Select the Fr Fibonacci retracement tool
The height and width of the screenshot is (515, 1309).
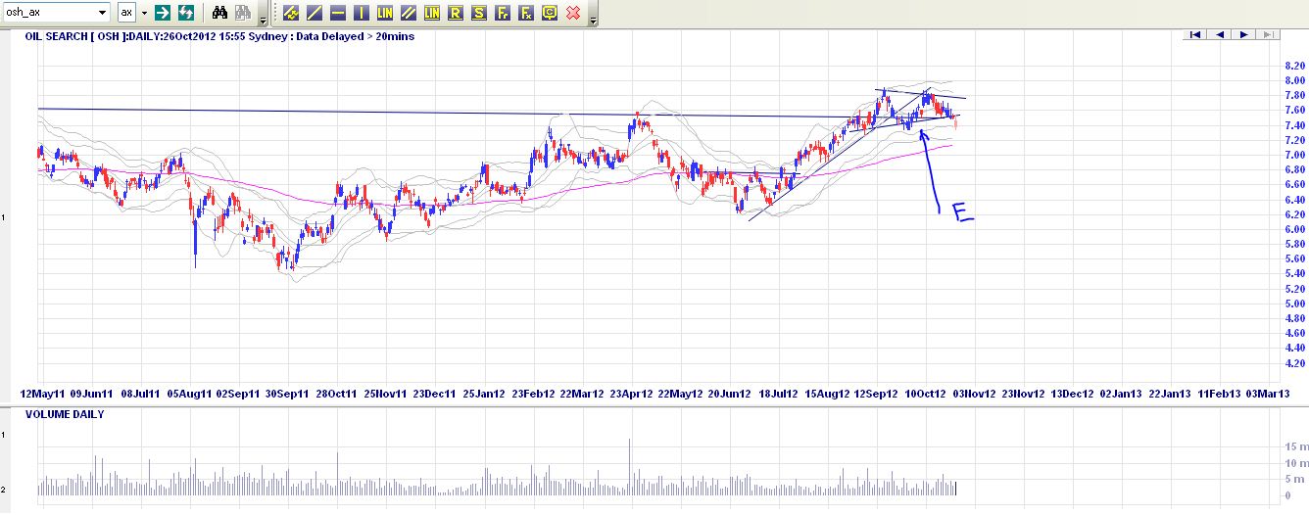click(x=503, y=13)
